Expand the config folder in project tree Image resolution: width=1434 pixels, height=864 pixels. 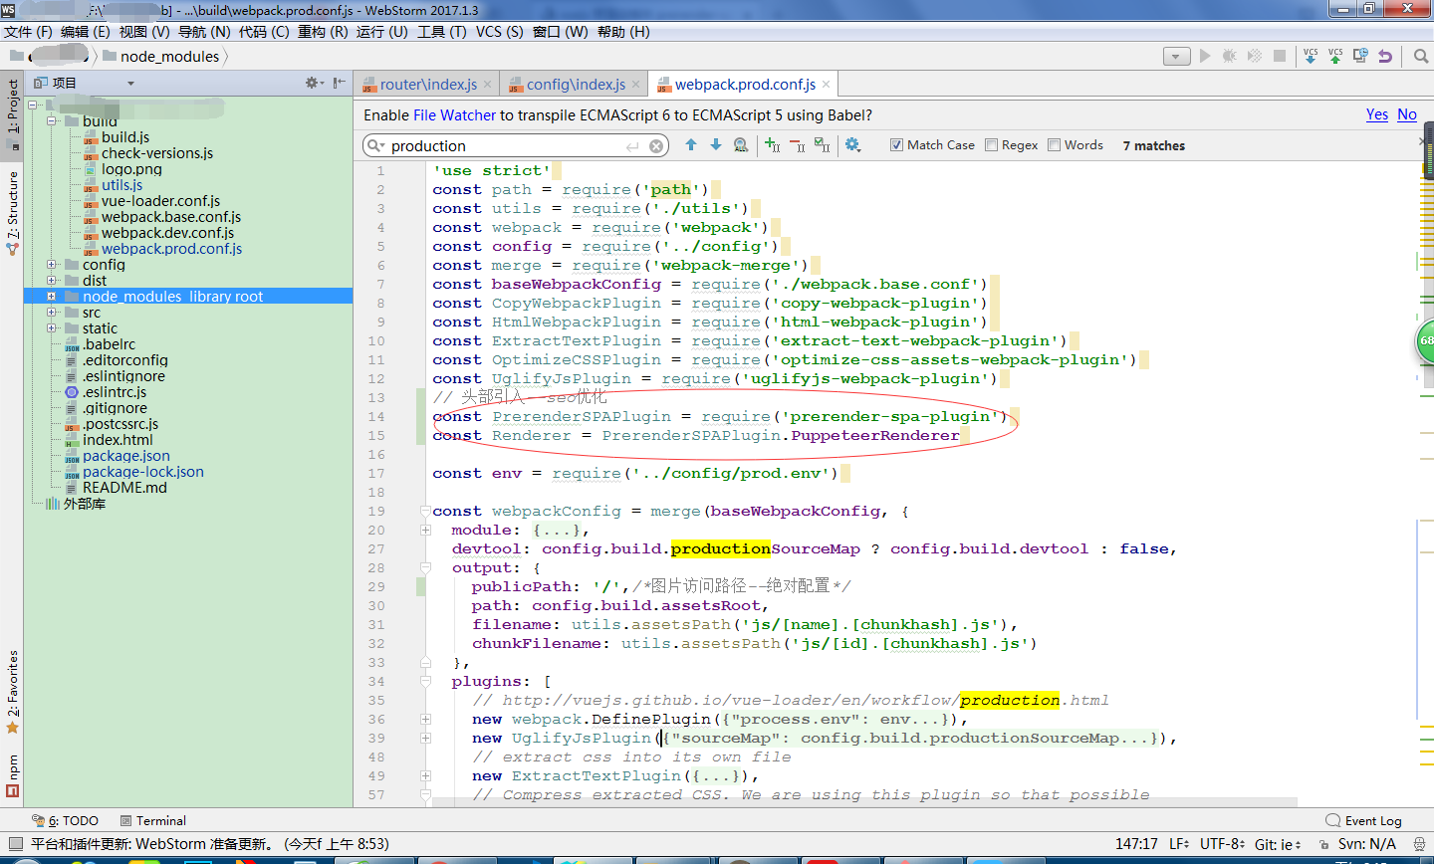coord(52,264)
